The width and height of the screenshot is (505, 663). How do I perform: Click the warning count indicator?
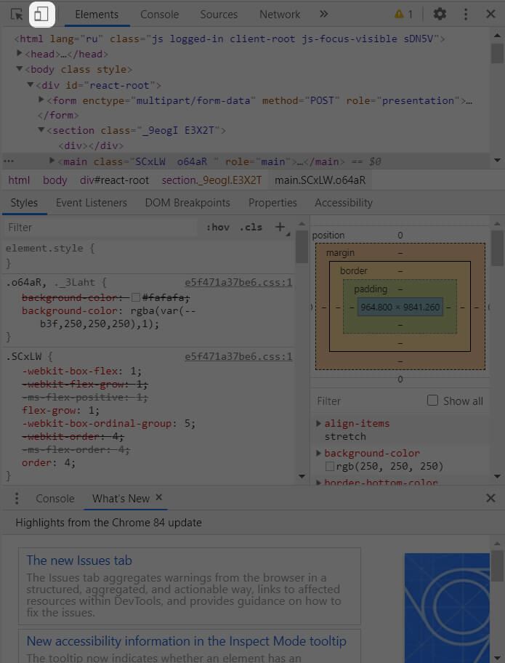click(403, 15)
